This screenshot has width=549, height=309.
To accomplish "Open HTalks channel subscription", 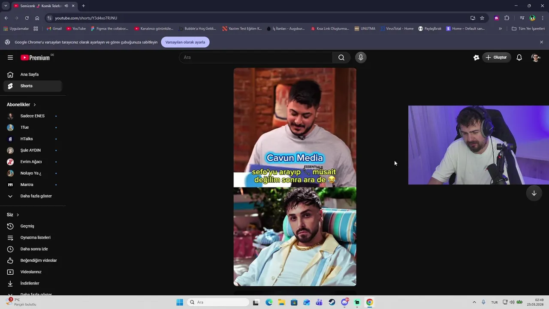I will click(x=33, y=139).
